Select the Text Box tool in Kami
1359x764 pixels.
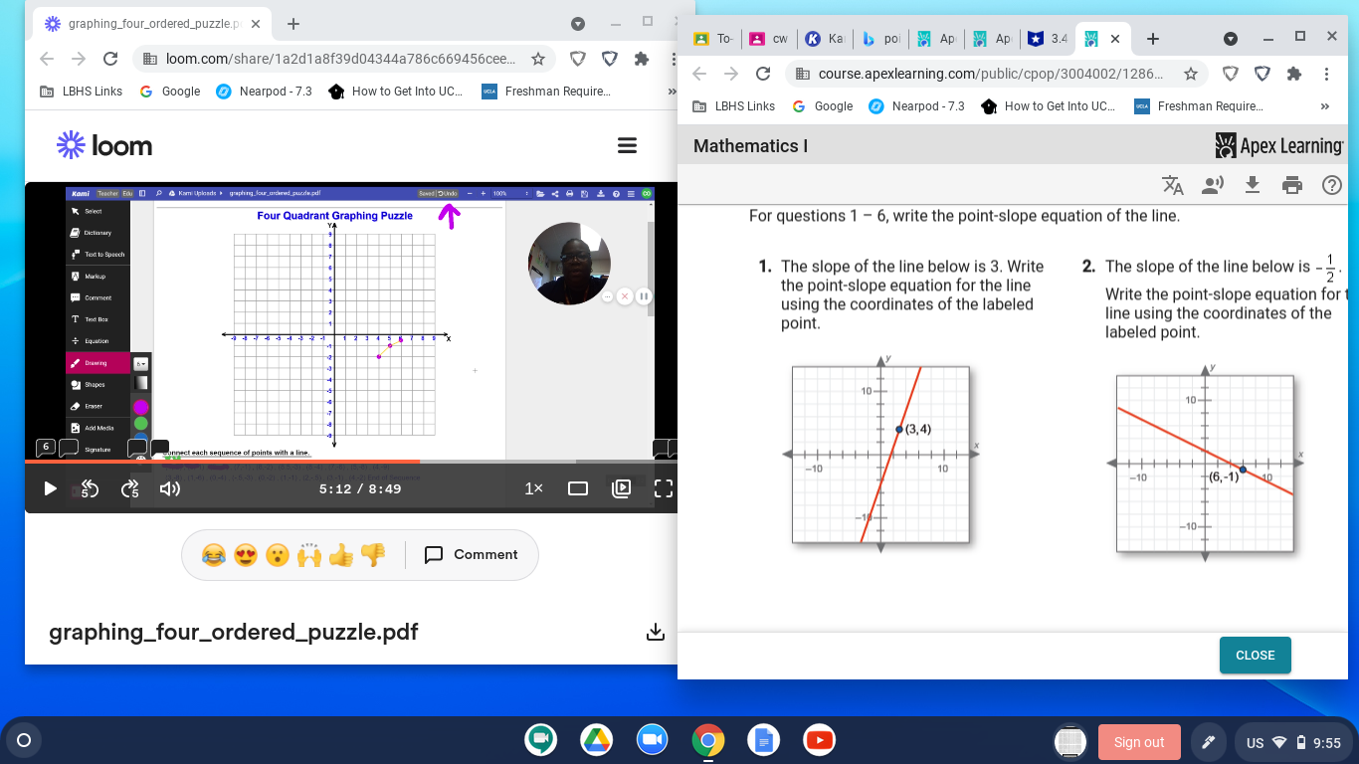pyautogui.click(x=97, y=319)
